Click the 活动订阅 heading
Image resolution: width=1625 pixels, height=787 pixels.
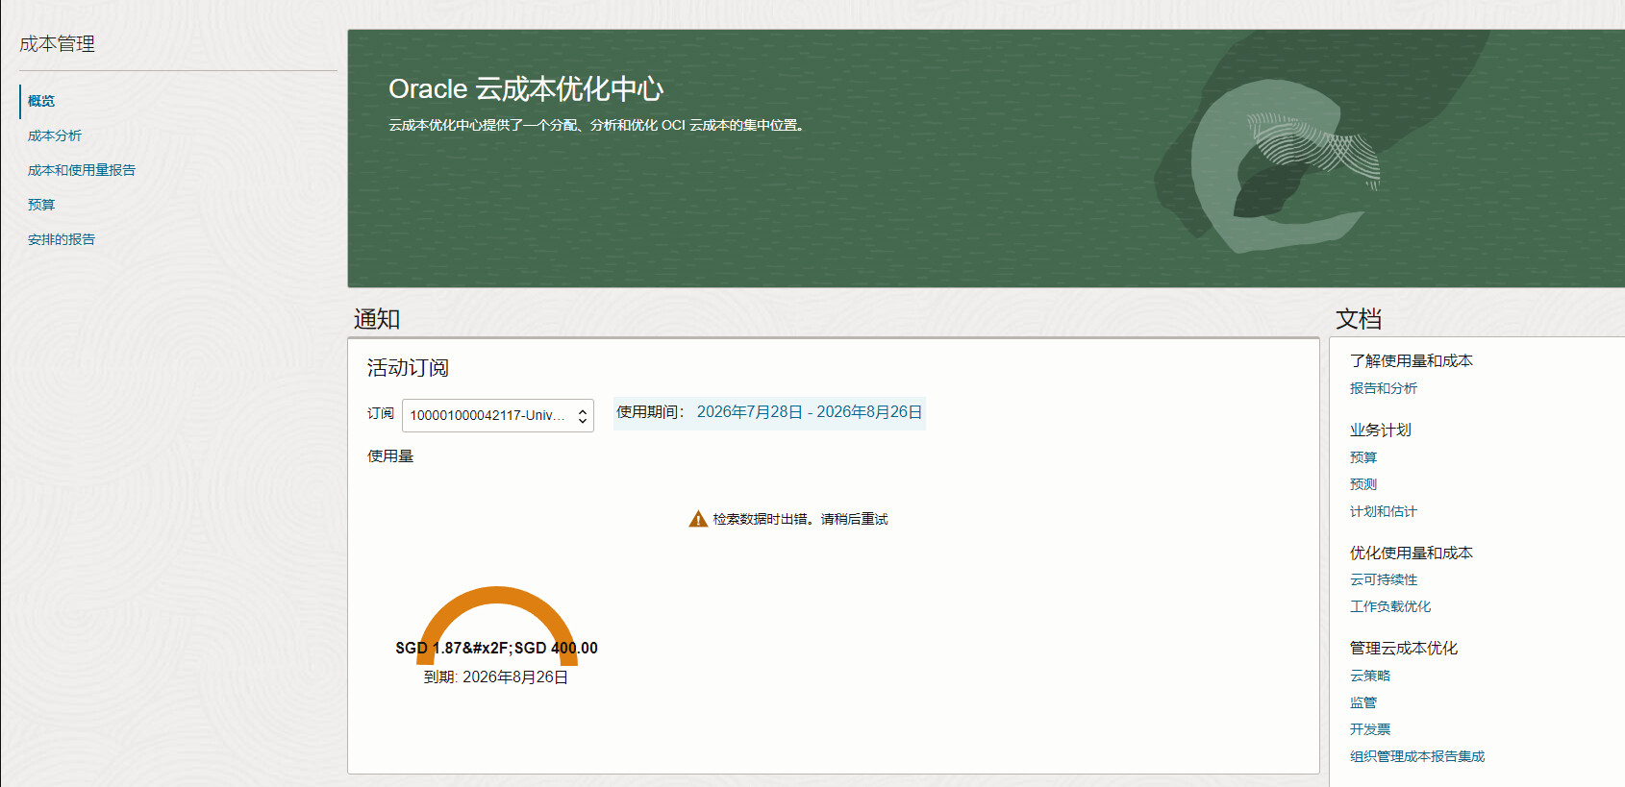tap(408, 368)
